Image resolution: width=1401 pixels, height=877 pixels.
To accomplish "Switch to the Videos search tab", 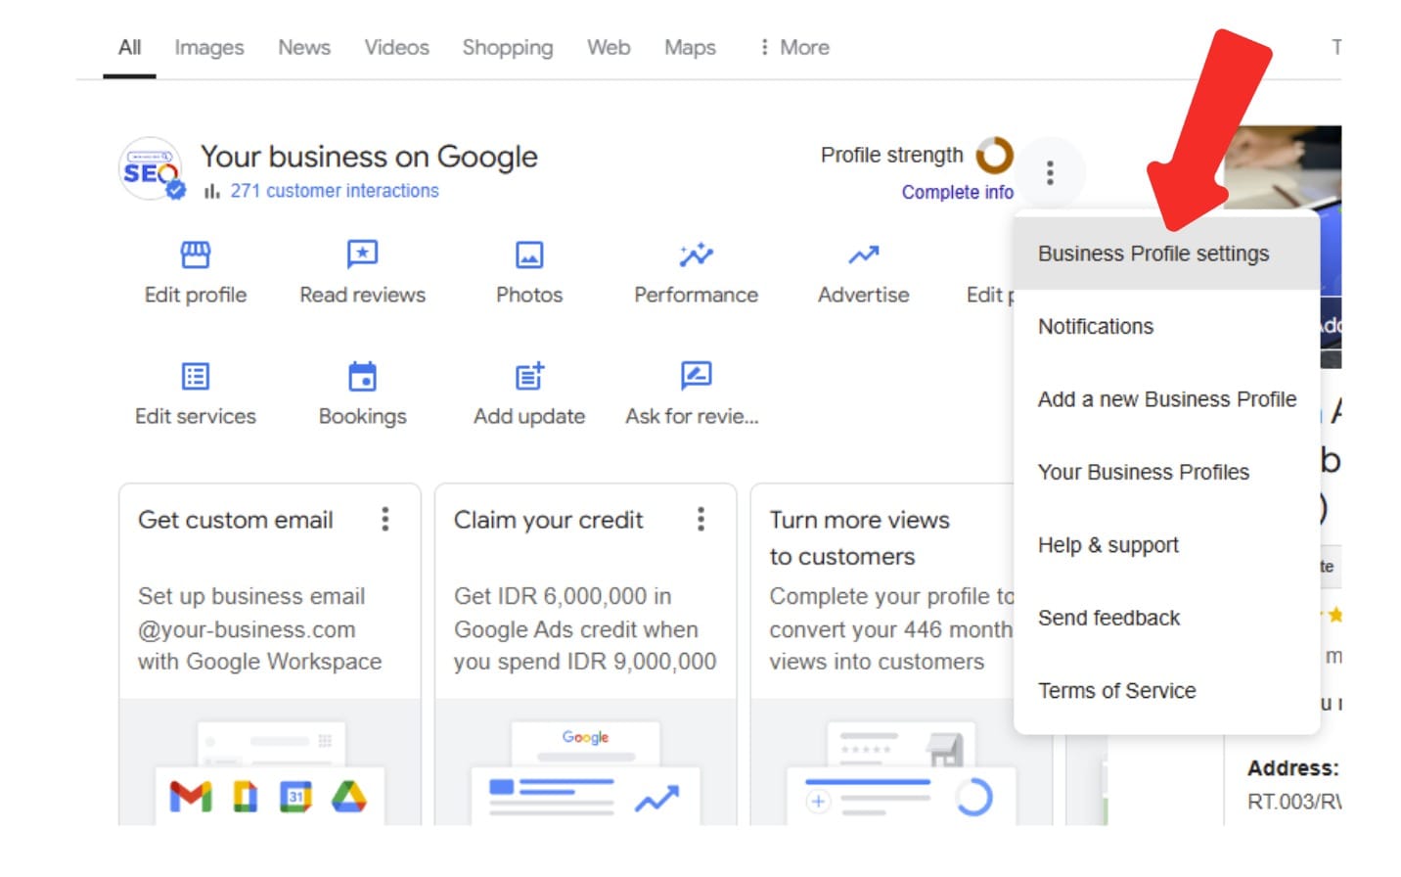I will 396,47.
